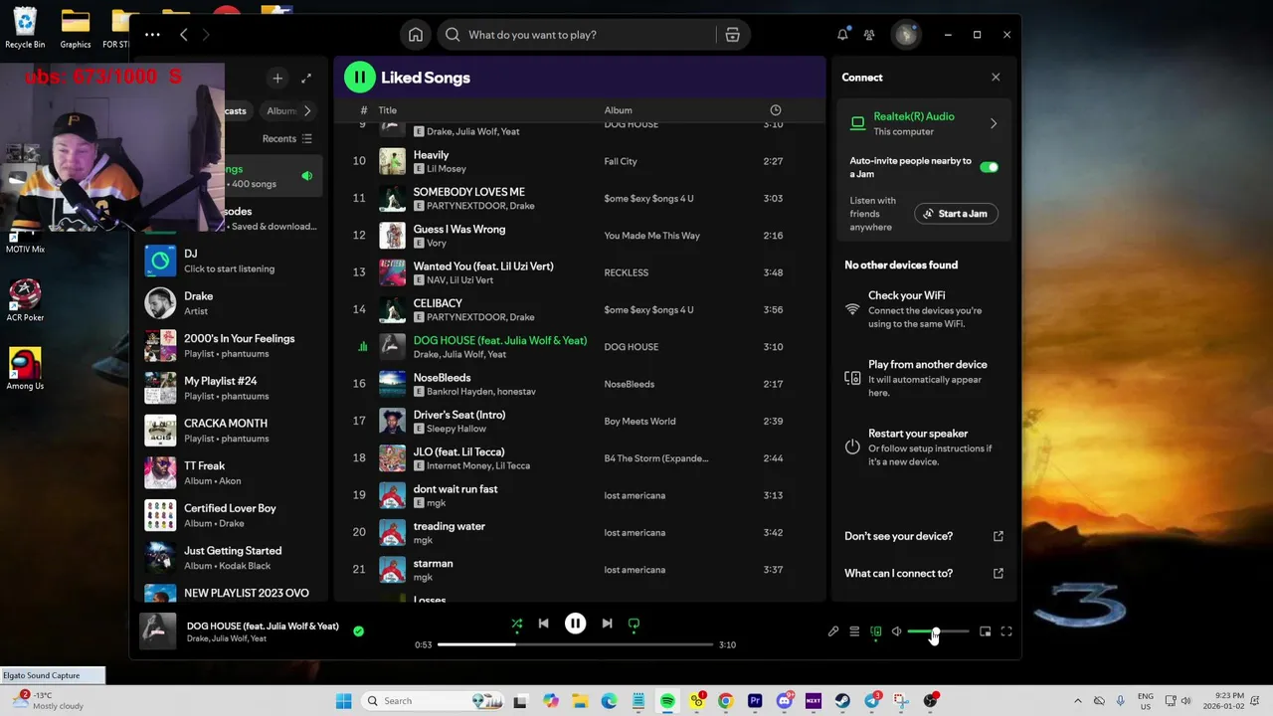The height and width of the screenshot is (716, 1273).
Task: Mute the volume speaker icon
Action: 896,631
